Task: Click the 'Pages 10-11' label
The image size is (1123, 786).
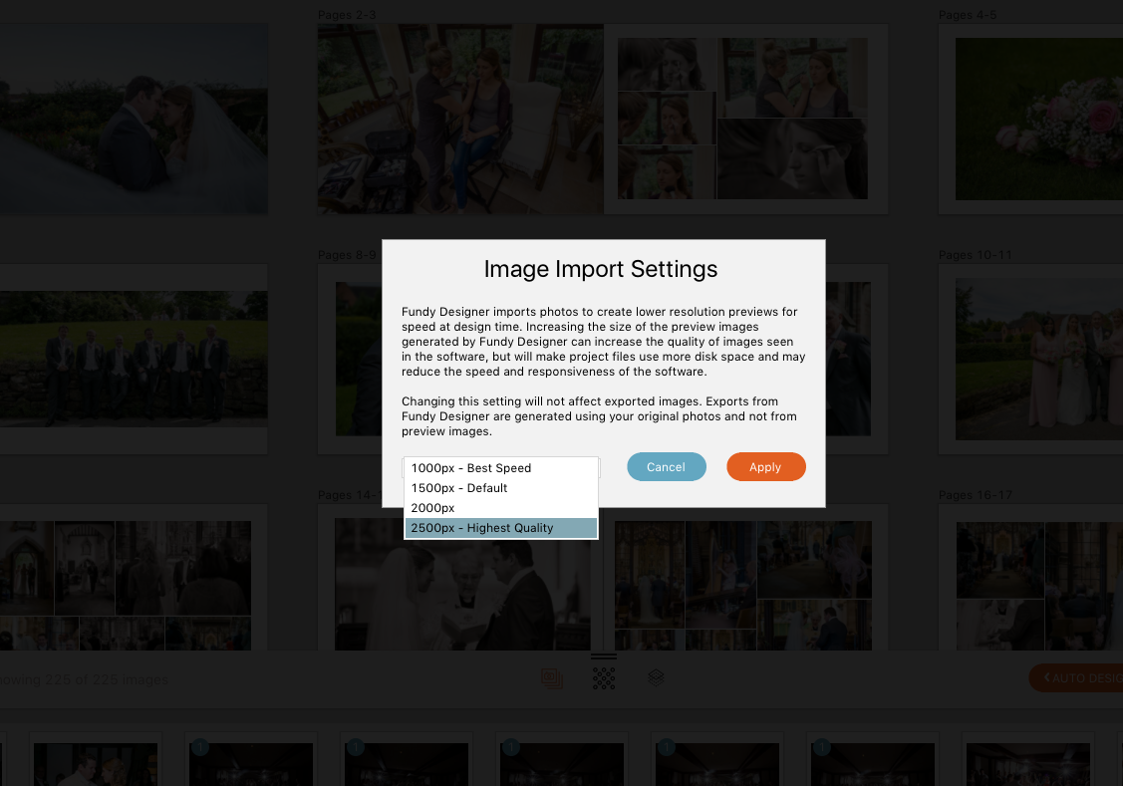Action: pyautogui.click(x=975, y=255)
